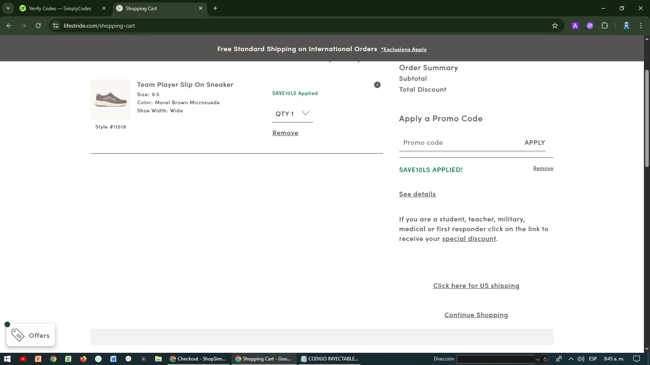
Task: Expand the QTY 1 quantity dropdown
Action: pos(292,113)
